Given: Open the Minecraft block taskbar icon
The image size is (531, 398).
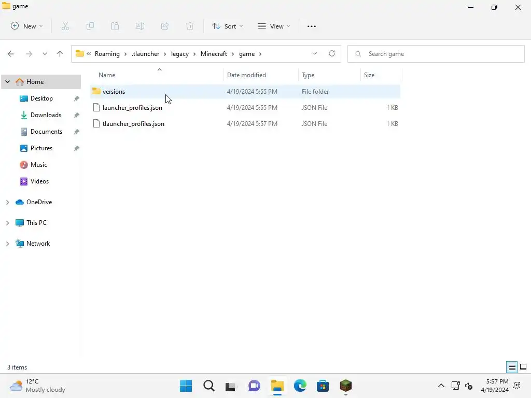Looking at the screenshot, I should [346, 386].
